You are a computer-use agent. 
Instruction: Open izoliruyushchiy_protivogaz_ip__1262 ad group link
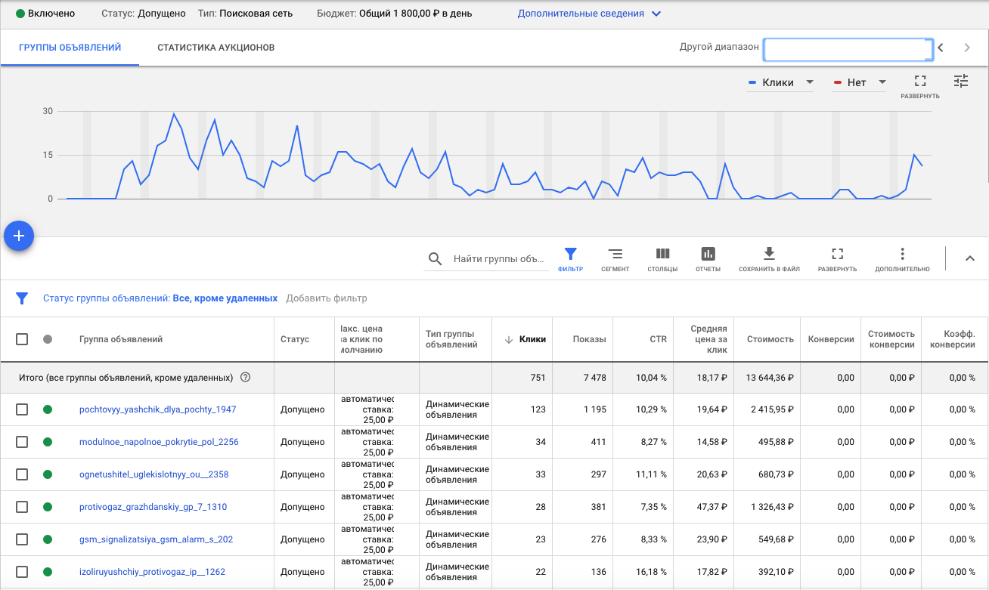click(x=152, y=572)
